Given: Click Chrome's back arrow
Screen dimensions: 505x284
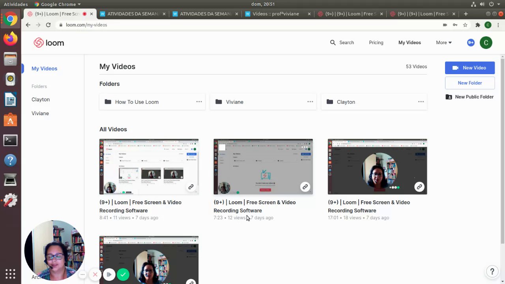Looking at the screenshot, I should (28, 25).
